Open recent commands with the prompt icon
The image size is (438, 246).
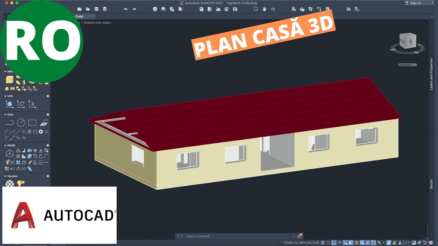(x=180, y=236)
